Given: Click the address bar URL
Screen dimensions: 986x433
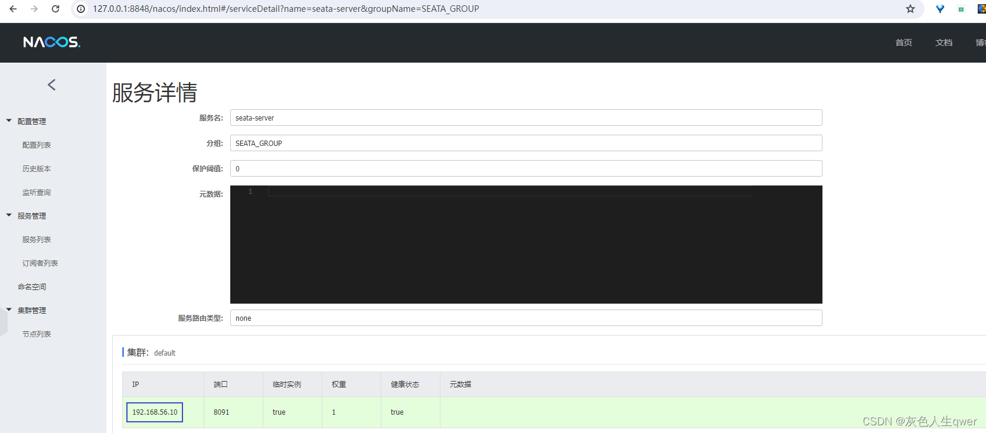Looking at the screenshot, I should [x=286, y=9].
